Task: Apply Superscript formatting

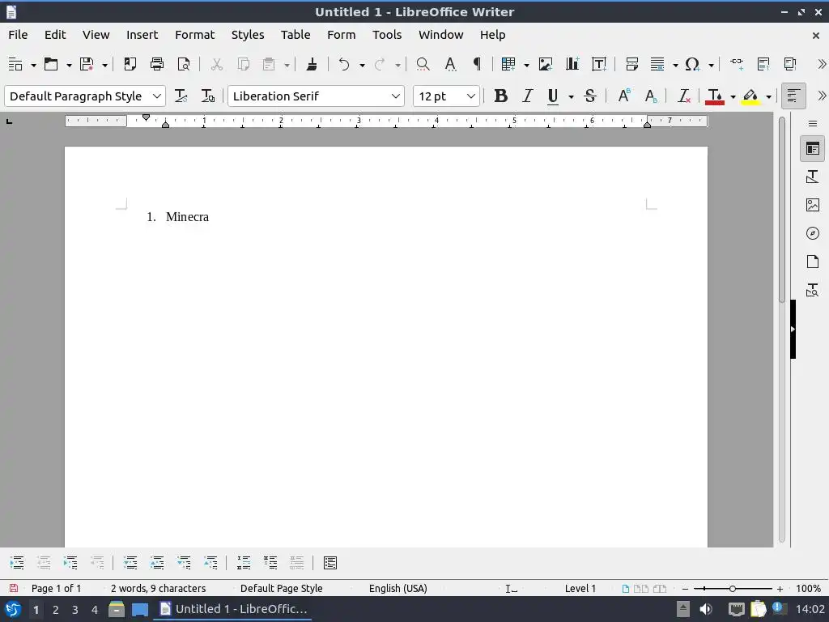Action: [x=624, y=96]
